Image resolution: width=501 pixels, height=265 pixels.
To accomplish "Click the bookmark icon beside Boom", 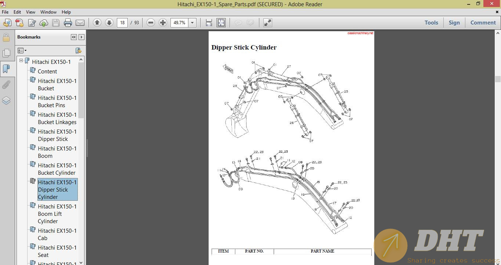I will click(x=33, y=148).
